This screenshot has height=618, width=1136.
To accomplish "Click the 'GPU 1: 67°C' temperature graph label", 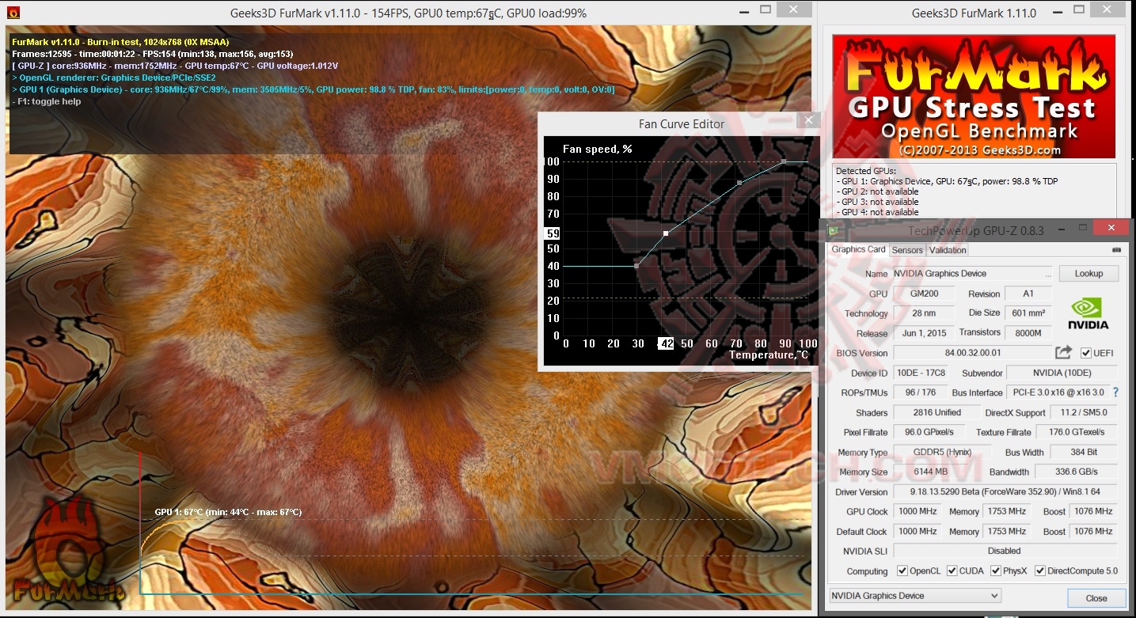I will click(228, 512).
